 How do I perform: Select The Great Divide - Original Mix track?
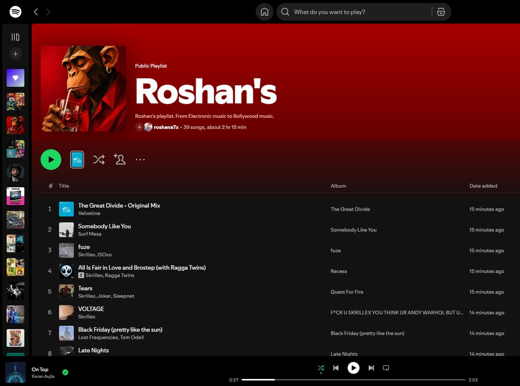[119, 205]
